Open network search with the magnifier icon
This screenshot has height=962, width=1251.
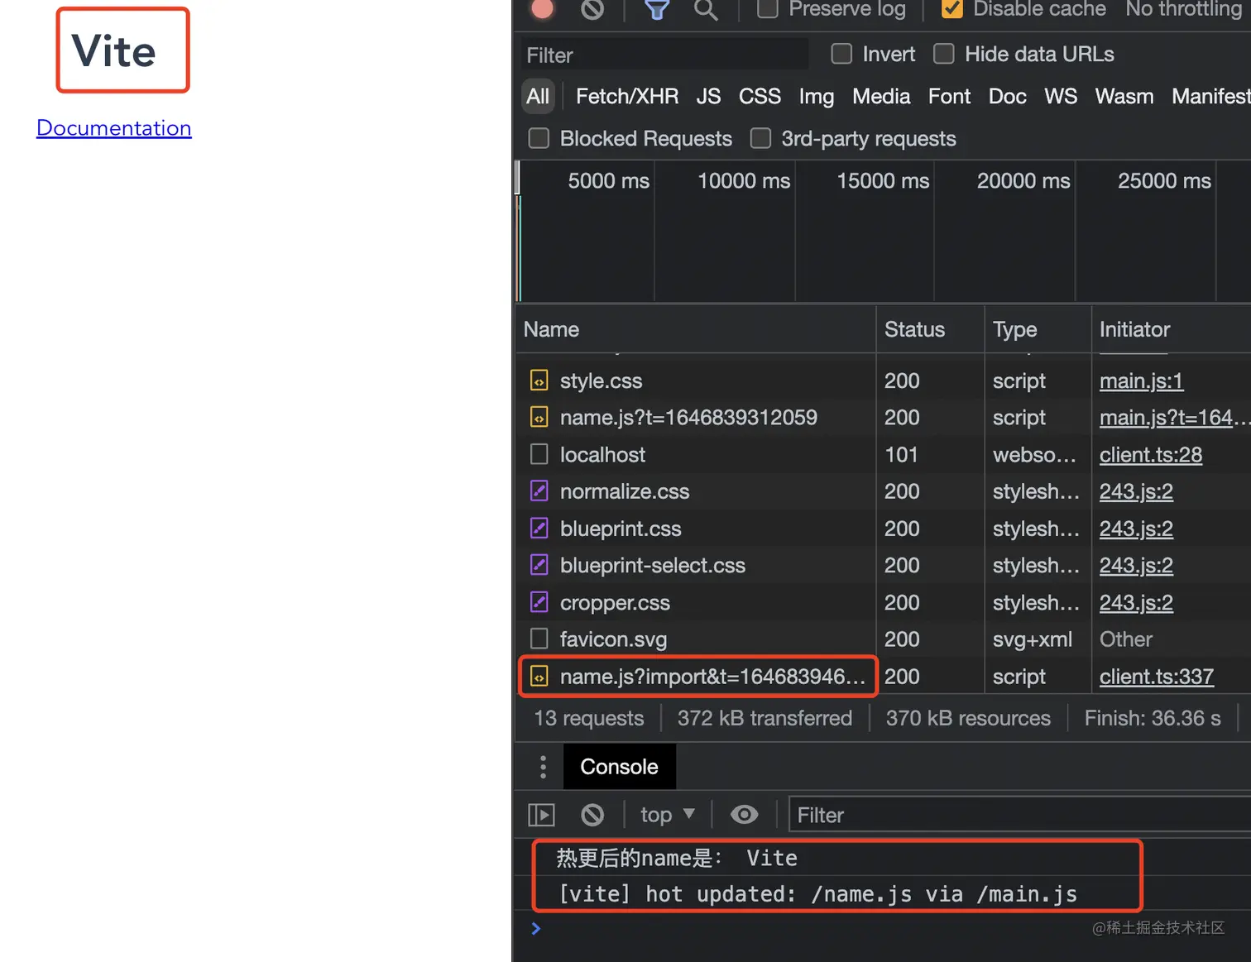pos(706,9)
